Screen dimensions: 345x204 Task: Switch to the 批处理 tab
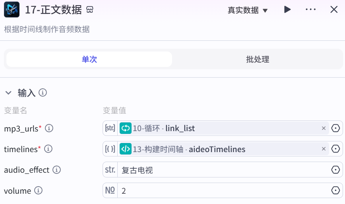[x=258, y=59]
